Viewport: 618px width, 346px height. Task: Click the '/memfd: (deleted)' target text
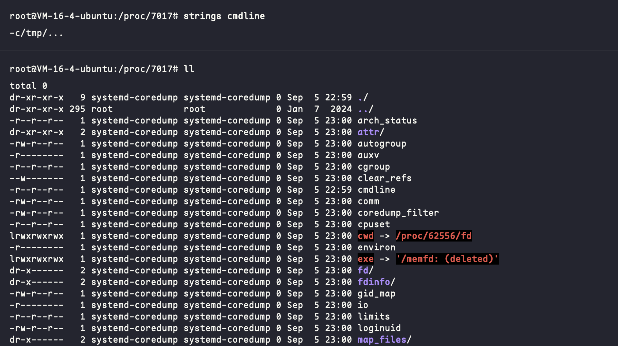pyautogui.click(x=447, y=259)
